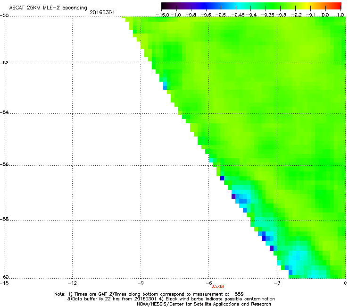The width and height of the screenshot is (349, 307).
Task: Click the y-axis label -50
Action: tap(4, 16)
